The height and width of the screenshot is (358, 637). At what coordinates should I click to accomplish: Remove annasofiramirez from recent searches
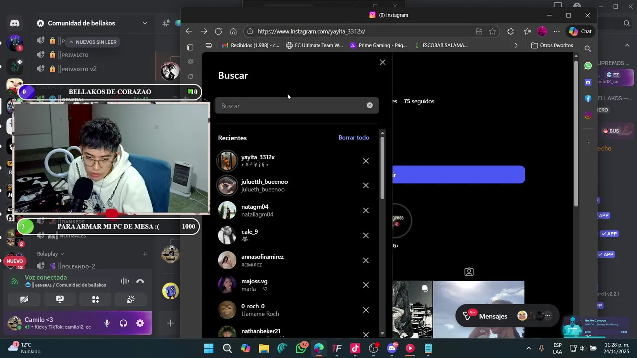coord(366,260)
